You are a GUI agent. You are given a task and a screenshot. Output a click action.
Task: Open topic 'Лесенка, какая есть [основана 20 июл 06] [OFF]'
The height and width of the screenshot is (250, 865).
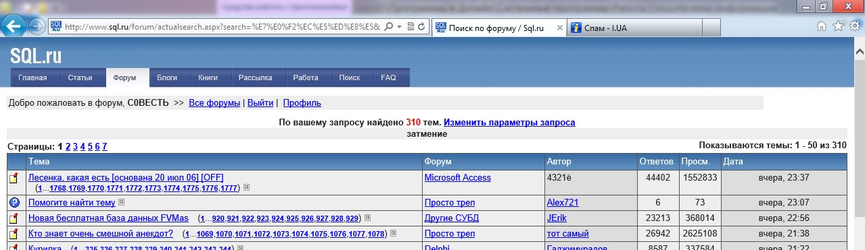click(x=126, y=177)
